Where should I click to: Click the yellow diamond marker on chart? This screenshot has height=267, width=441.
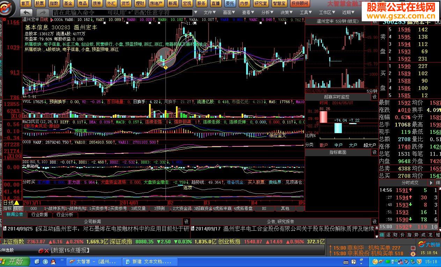click(x=166, y=67)
